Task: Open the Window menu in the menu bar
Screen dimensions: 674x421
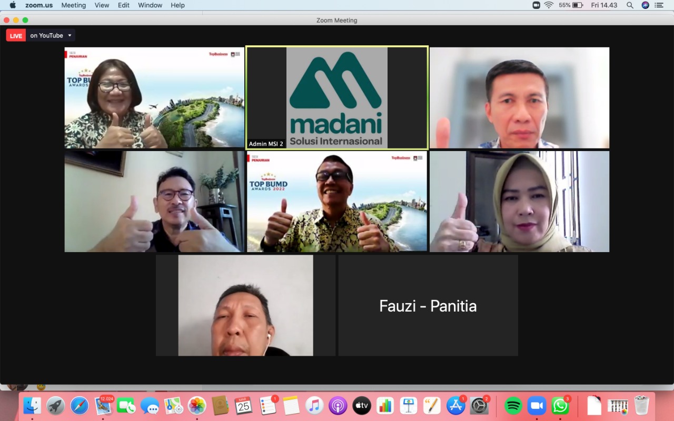Action: coord(150,5)
